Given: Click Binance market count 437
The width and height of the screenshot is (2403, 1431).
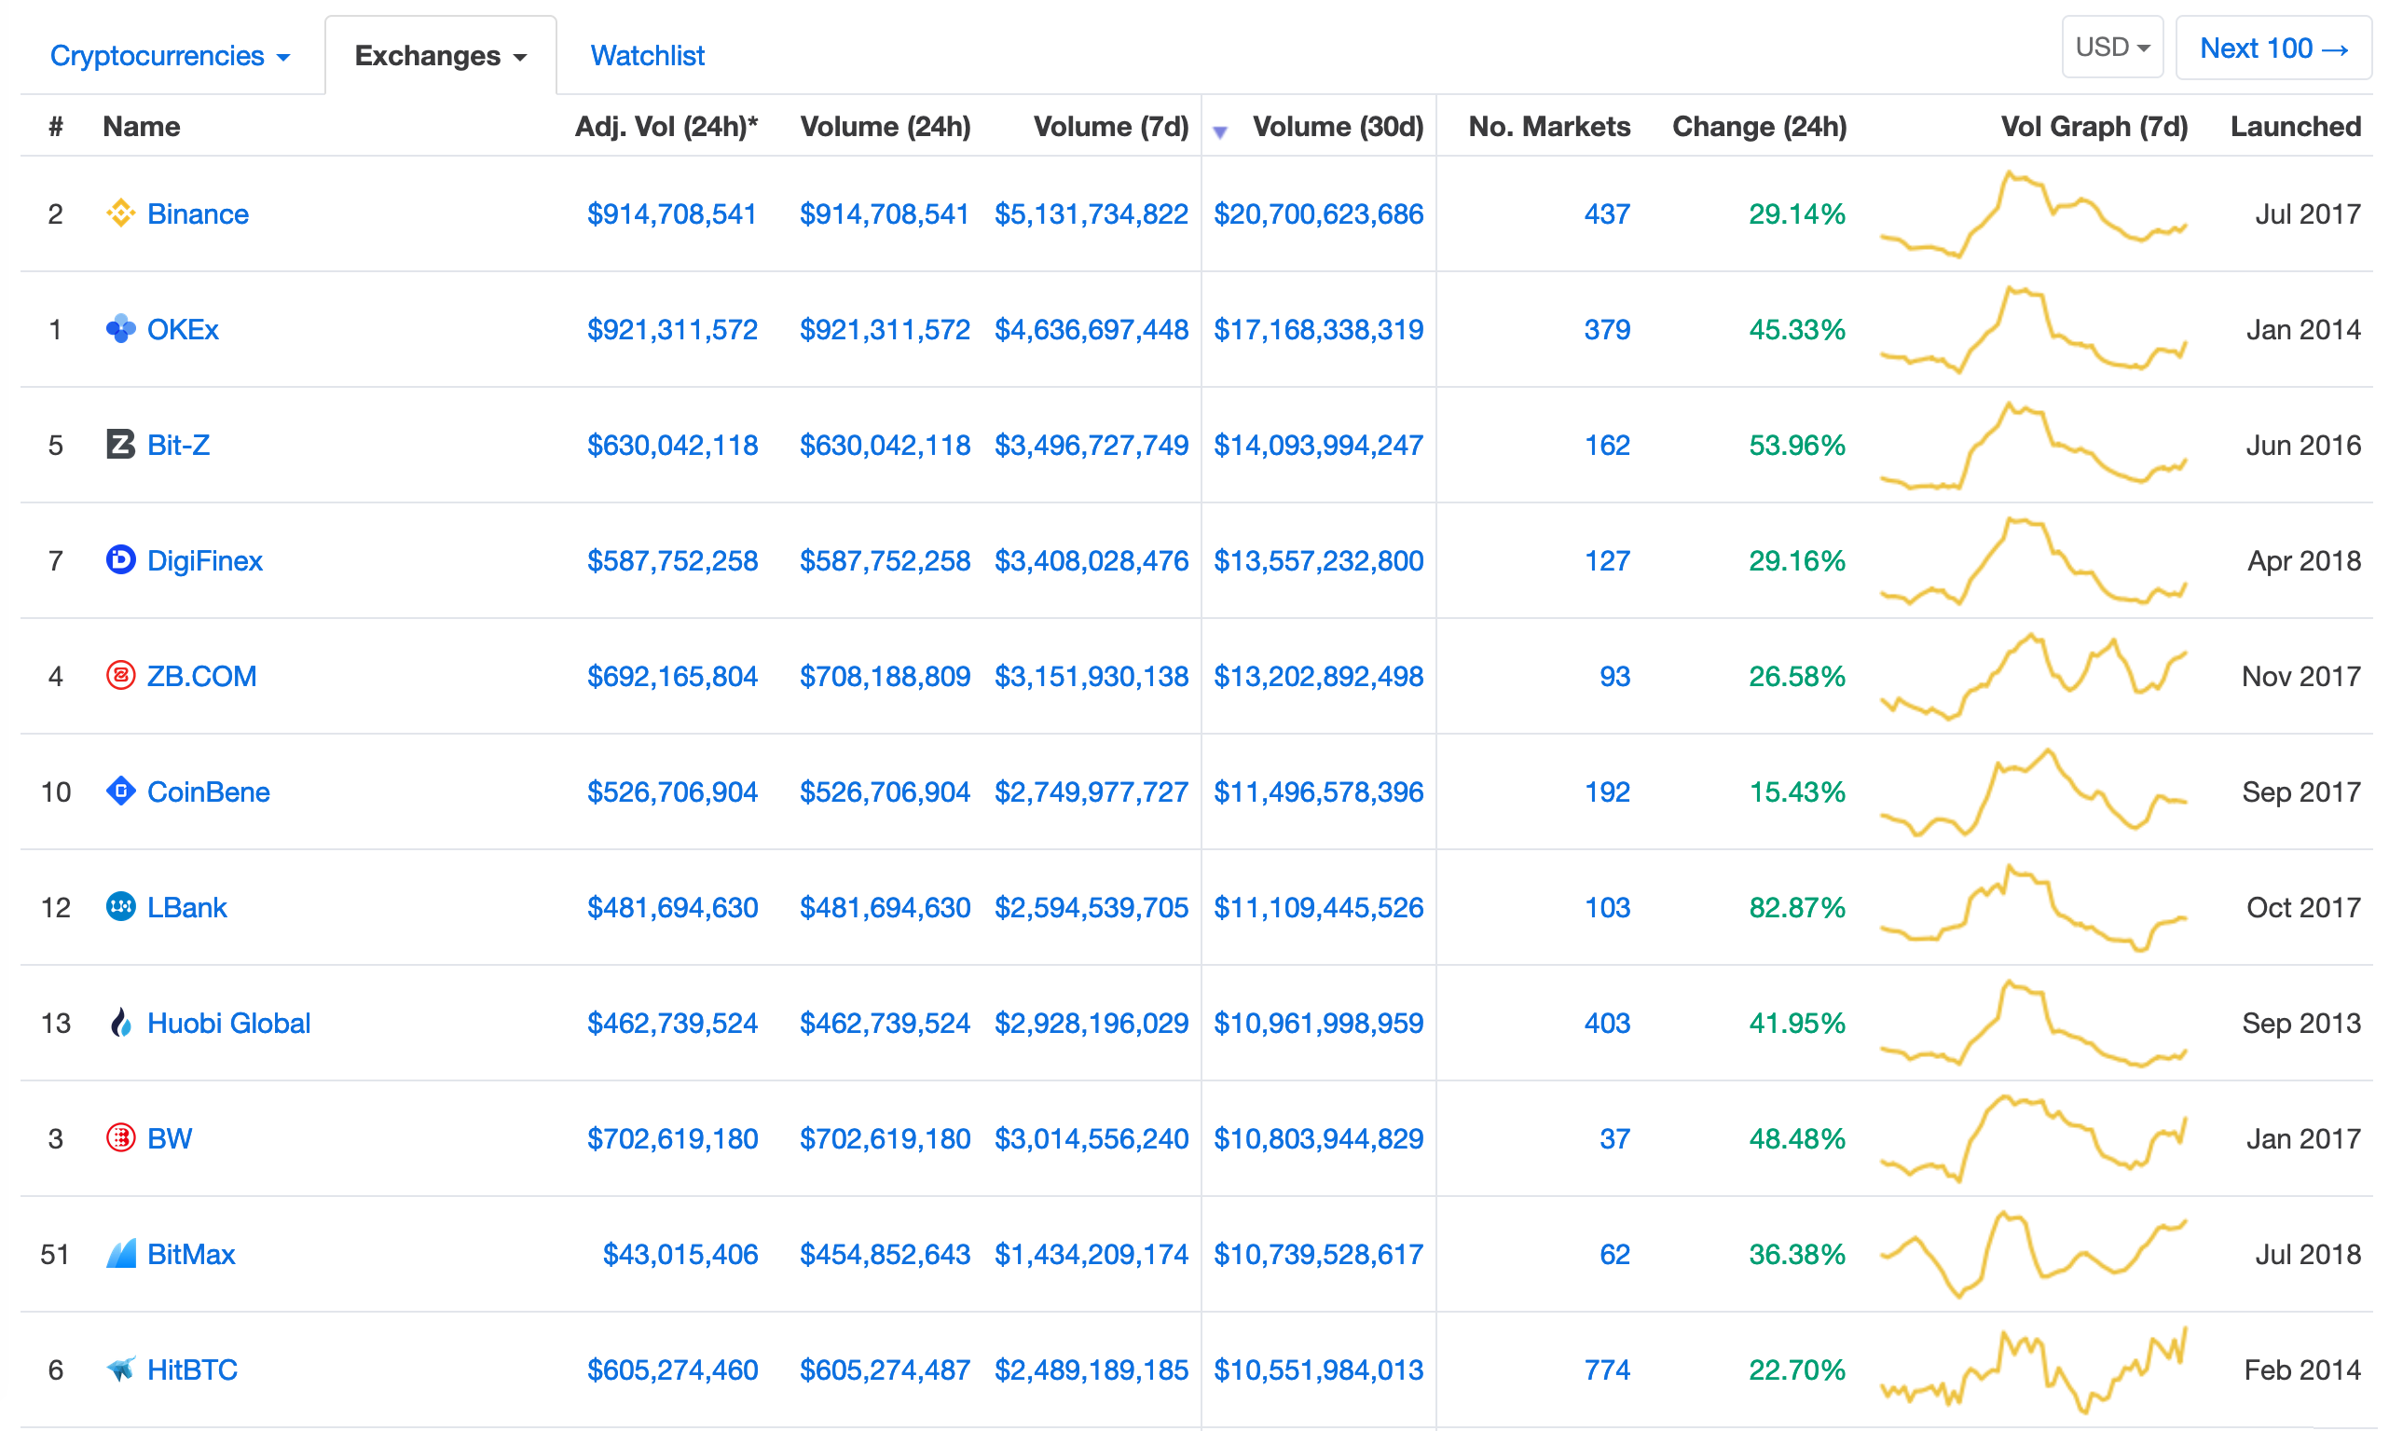Looking at the screenshot, I should coord(1607,214).
